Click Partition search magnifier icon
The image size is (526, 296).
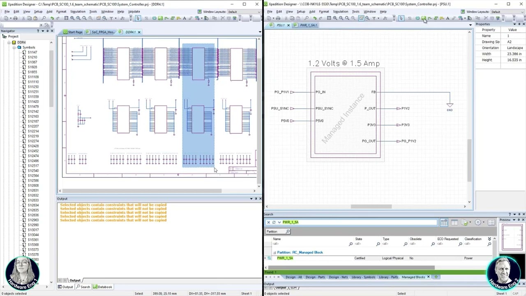(x=288, y=231)
